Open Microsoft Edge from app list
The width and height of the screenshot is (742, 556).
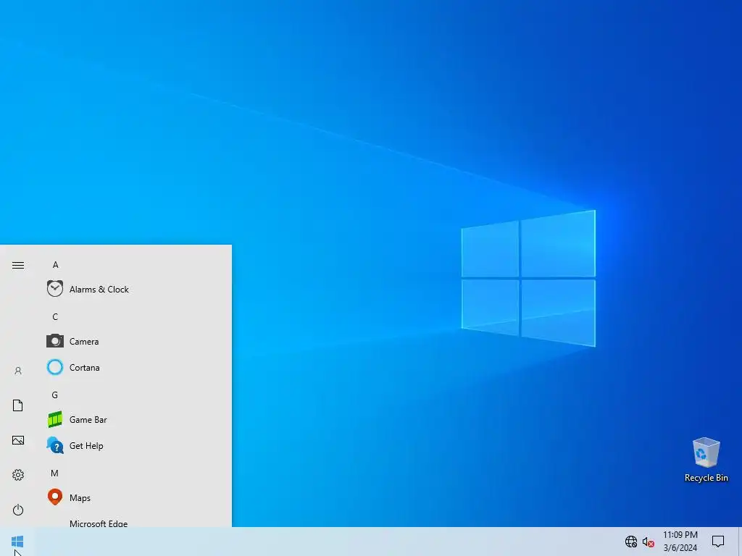99,523
